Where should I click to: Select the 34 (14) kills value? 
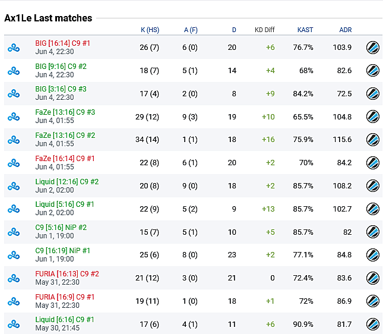(x=147, y=140)
